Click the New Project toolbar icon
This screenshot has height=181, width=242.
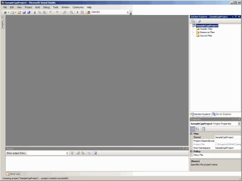5,12
